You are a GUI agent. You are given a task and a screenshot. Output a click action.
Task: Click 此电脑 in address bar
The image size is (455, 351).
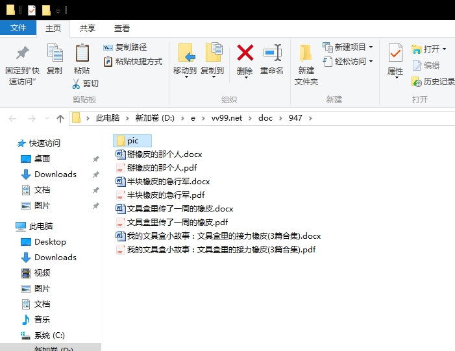click(108, 118)
